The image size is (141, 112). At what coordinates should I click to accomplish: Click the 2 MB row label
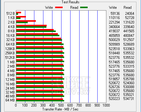click(11, 66)
